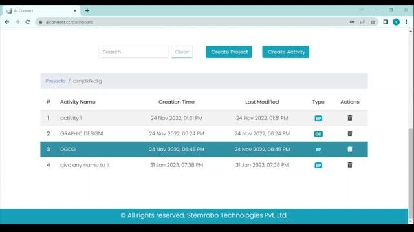Screen dimensions: 414x232
Task: Click creation time '24 Nov 2022, 01:31 PM'
Action: (177, 118)
